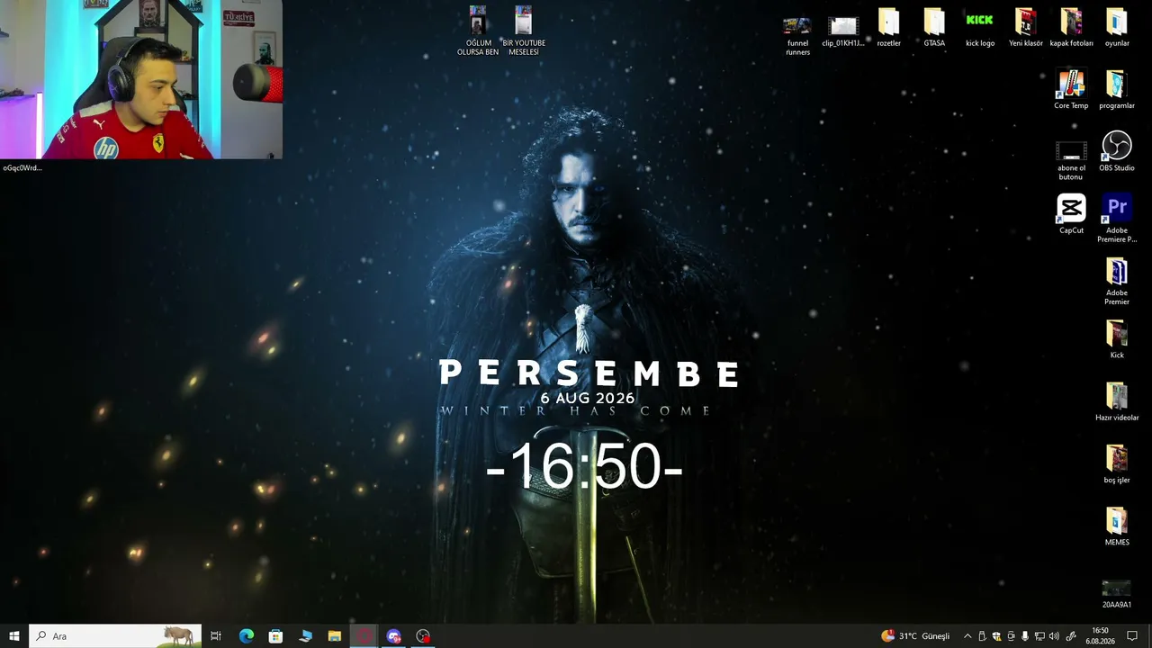Open File Explorer from the taskbar
This screenshot has height=648, width=1152.
335,636
